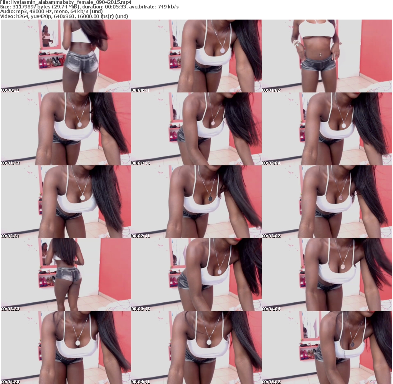Open the thumbnail at timestamp 00:02:21
The width and height of the screenshot is (393, 384).
pyautogui.click(x=66, y=202)
